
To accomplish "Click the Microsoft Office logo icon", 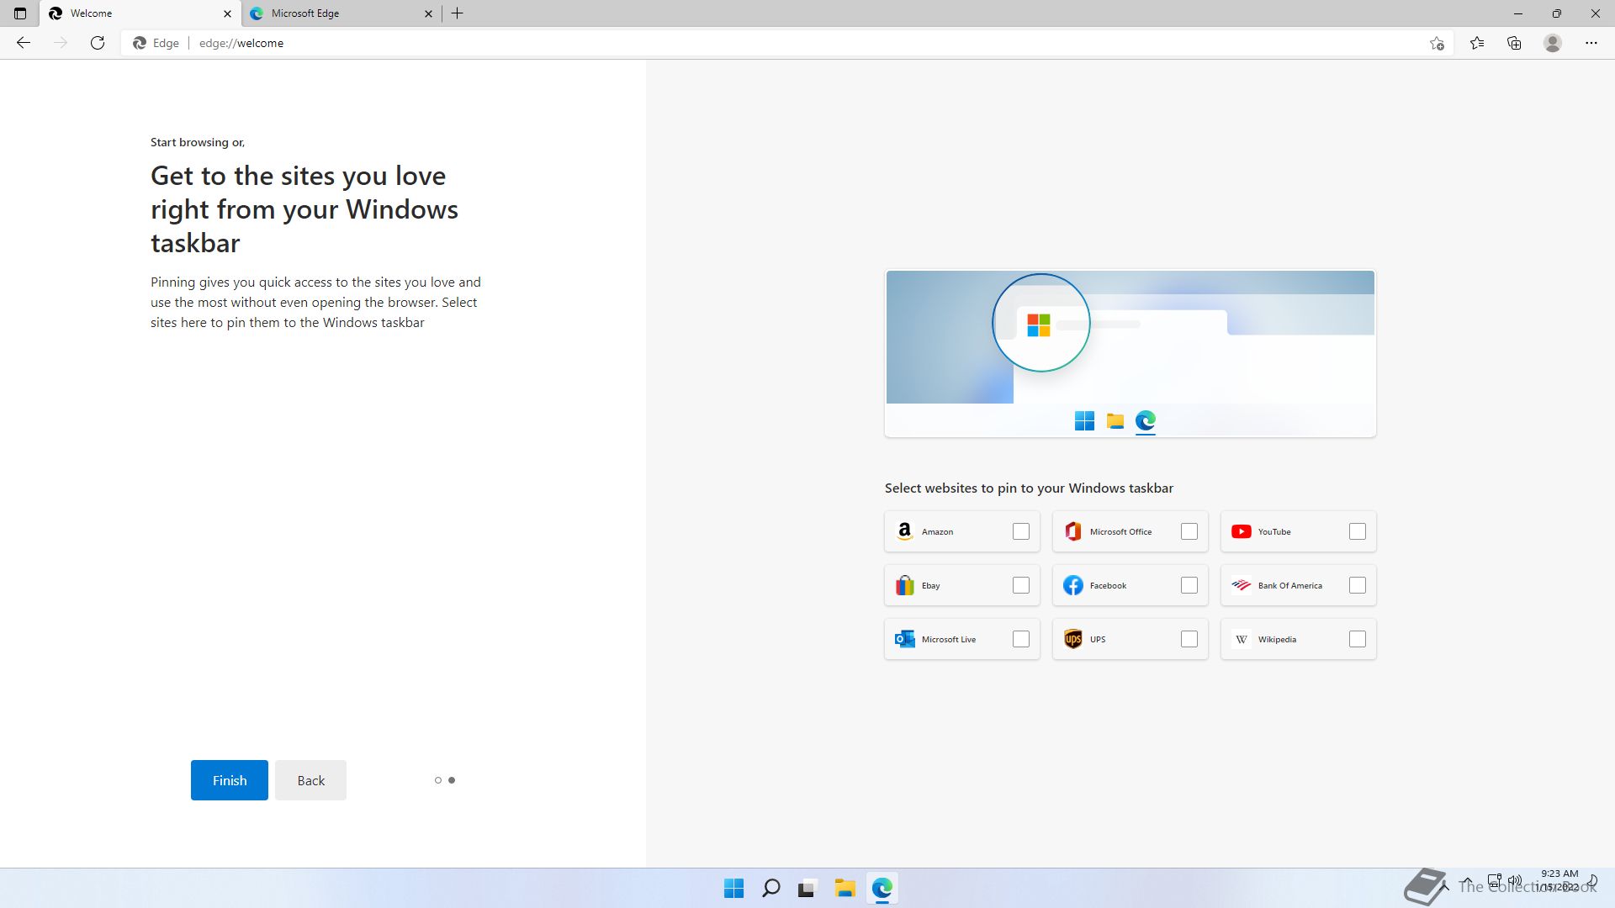I will click(x=1073, y=531).
